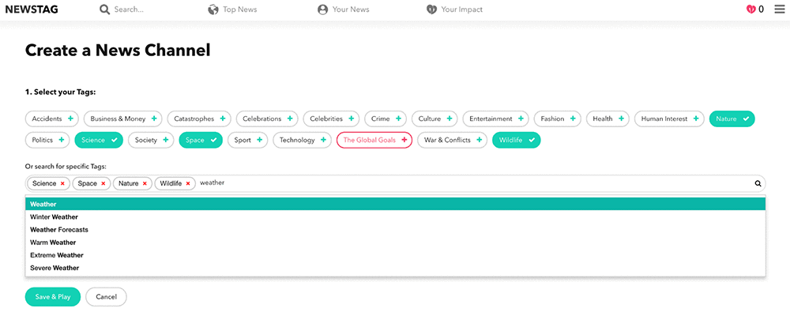Image resolution: width=790 pixels, height=316 pixels.
Task: Focus the top Search field
Action: point(129,9)
